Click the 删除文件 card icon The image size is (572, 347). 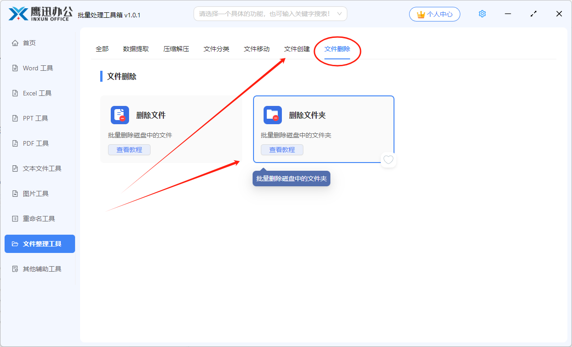click(120, 115)
